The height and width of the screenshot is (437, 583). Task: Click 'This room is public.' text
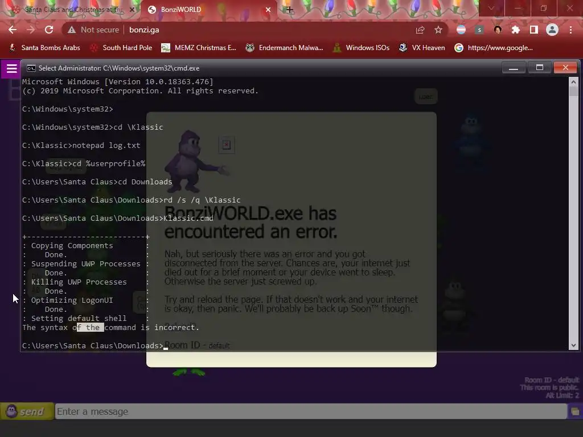pos(549,387)
